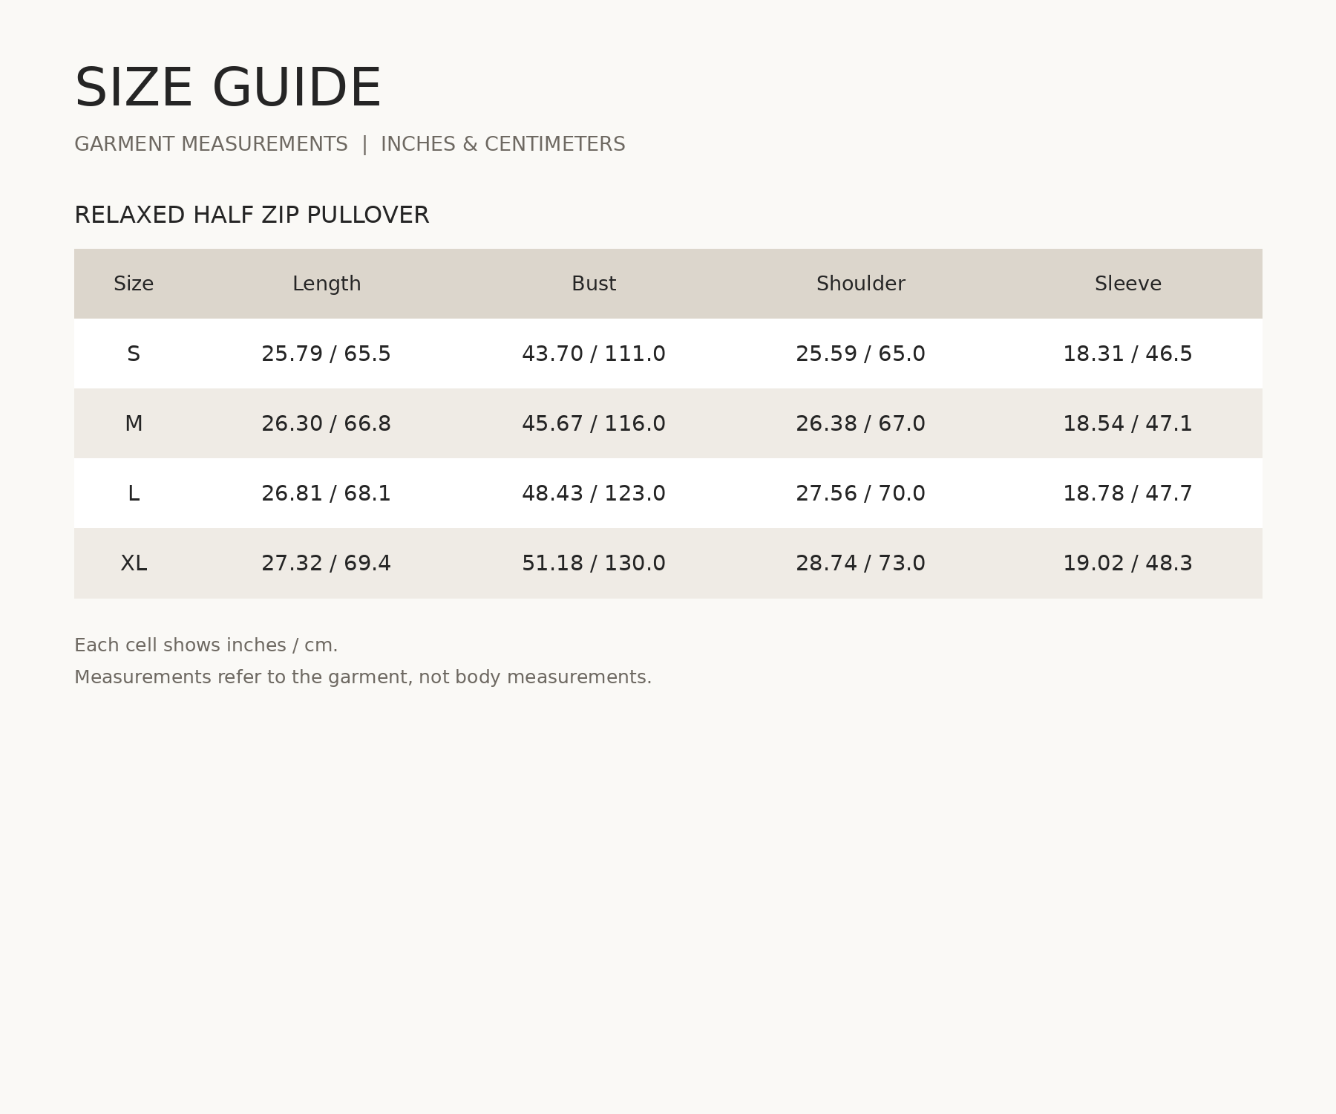Image resolution: width=1336 pixels, height=1114 pixels.
Task: Select the Size column header
Action: point(134,284)
